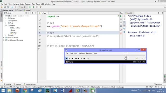Switch to the test (2) Run tab
166x93 pixels.
[129, 13]
